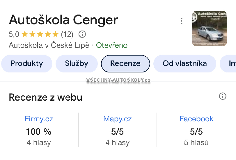The image size is (236, 160).
Task: Follow the Facebook reviews link
Action: 196,119
